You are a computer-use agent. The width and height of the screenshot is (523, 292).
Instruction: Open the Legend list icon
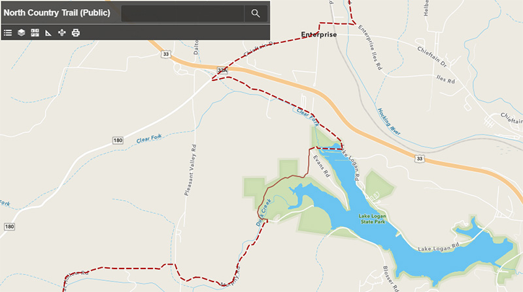coord(8,33)
